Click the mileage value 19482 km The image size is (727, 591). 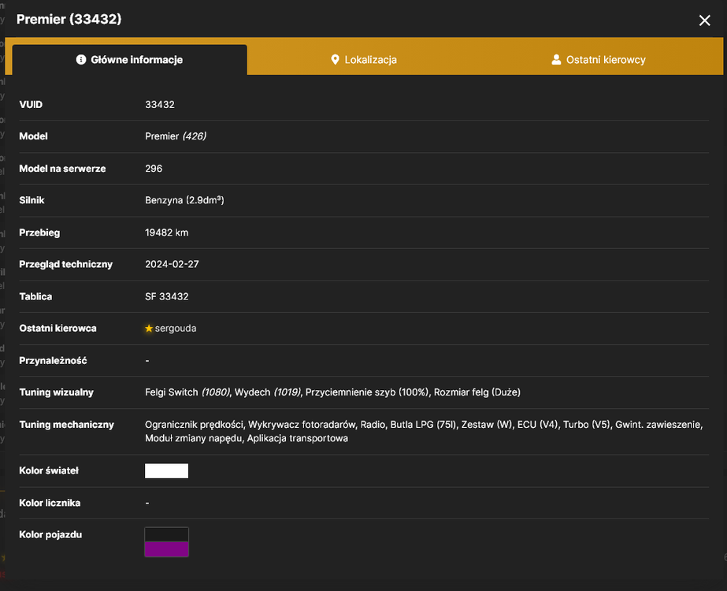coord(167,233)
